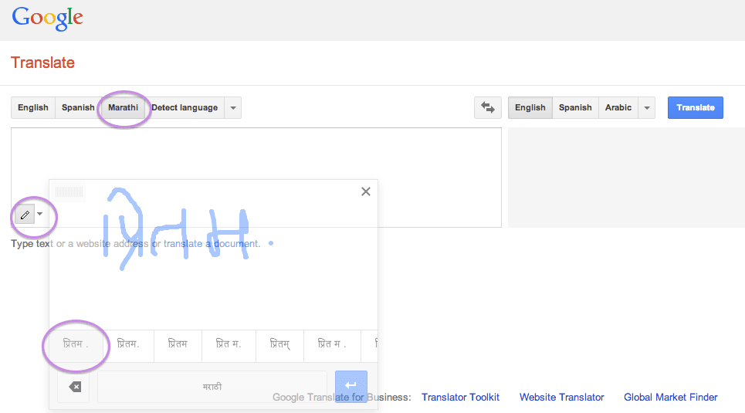Select Marathi as source language
745x413 pixels.
point(123,107)
